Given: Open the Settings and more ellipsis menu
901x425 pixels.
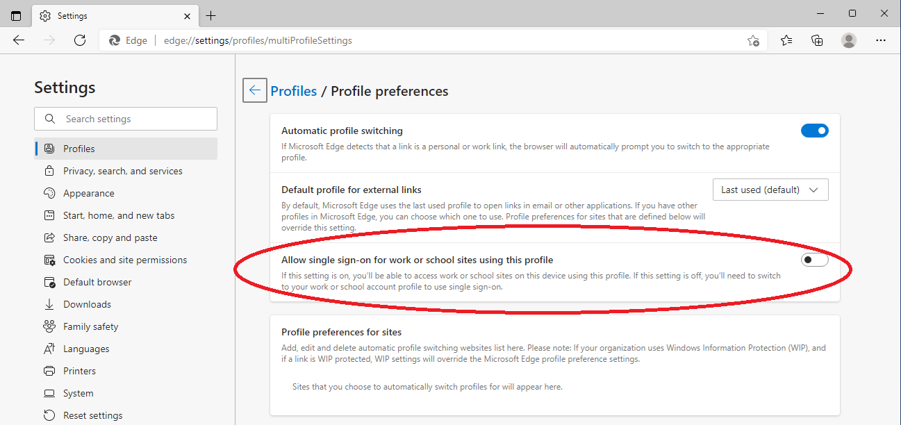Looking at the screenshot, I should coord(881,40).
